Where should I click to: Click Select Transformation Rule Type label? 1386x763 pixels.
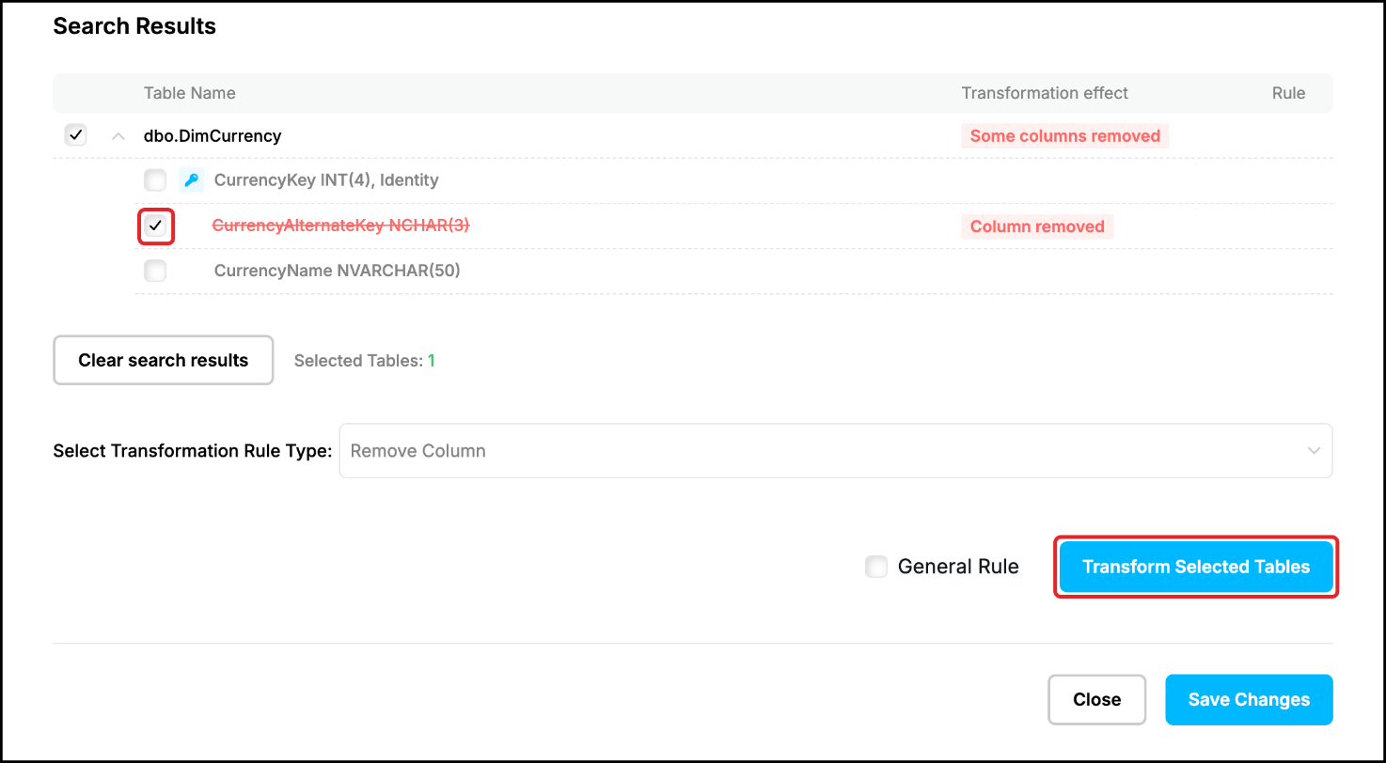pyautogui.click(x=193, y=451)
